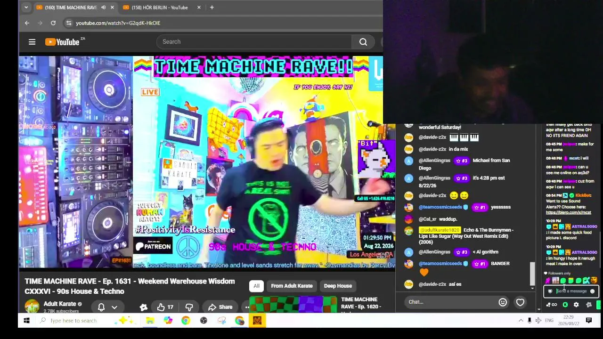Viewport: 603px width, 339px height.
Task: Click the @adultkarate1820 highlighted username in chat
Action: click(439, 230)
